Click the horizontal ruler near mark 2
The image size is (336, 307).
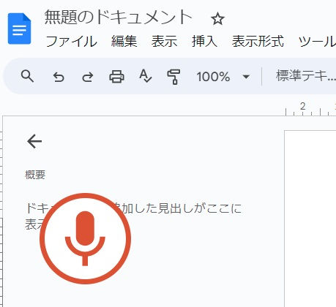(x=303, y=109)
